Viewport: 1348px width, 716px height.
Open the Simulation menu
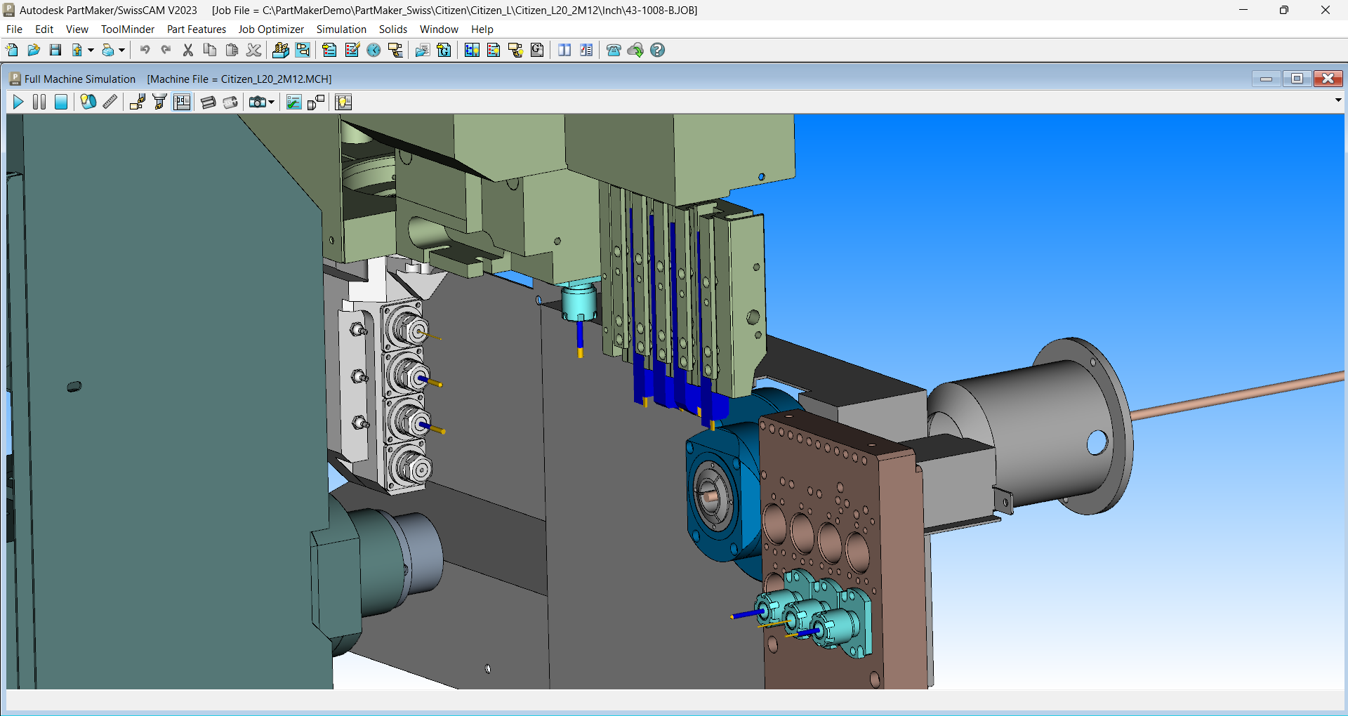pyautogui.click(x=341, y=29)
